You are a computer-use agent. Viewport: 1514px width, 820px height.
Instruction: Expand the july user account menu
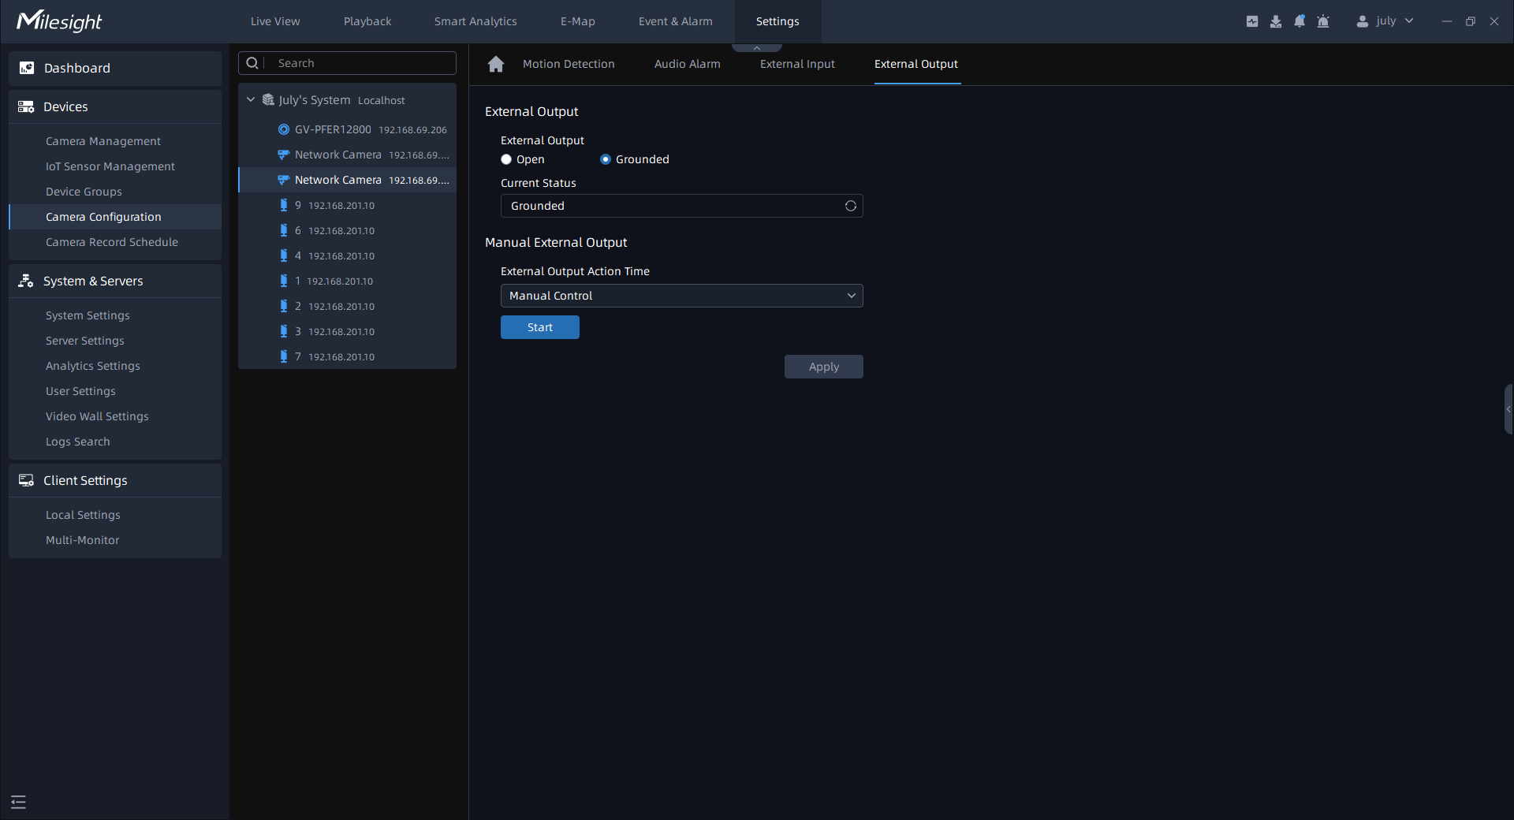click(x=1385, y=21)
